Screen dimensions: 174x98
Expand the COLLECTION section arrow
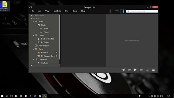click(x=31, y=16)
